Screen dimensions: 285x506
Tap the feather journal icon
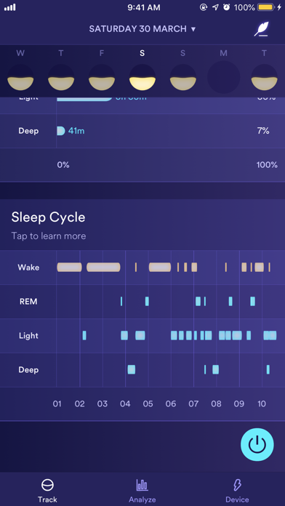point(262,29)
